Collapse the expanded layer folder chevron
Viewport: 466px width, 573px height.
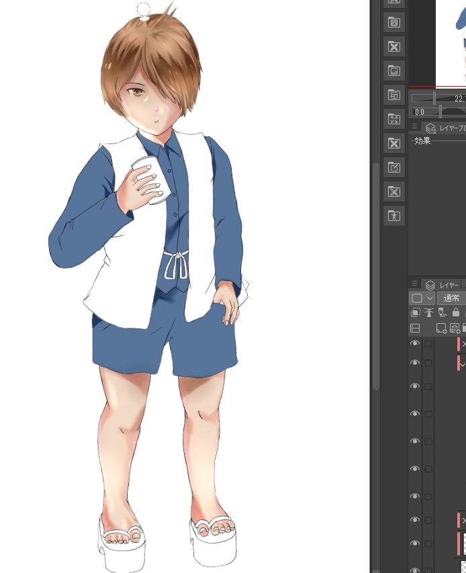tap(463, 364)
